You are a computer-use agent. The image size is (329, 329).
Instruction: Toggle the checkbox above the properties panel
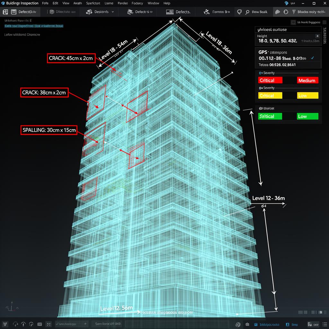[293, 22]
